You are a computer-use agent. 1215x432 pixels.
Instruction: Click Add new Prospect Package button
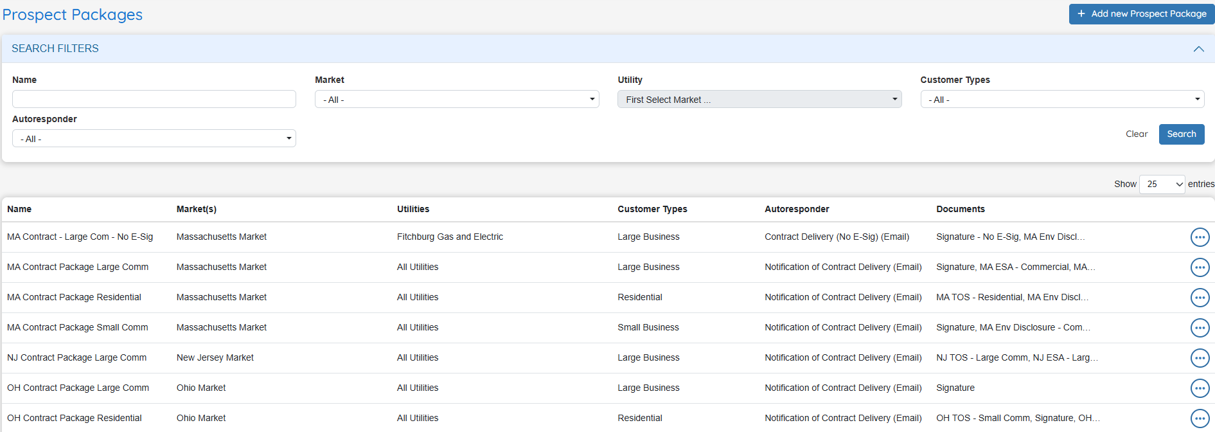1142,14
